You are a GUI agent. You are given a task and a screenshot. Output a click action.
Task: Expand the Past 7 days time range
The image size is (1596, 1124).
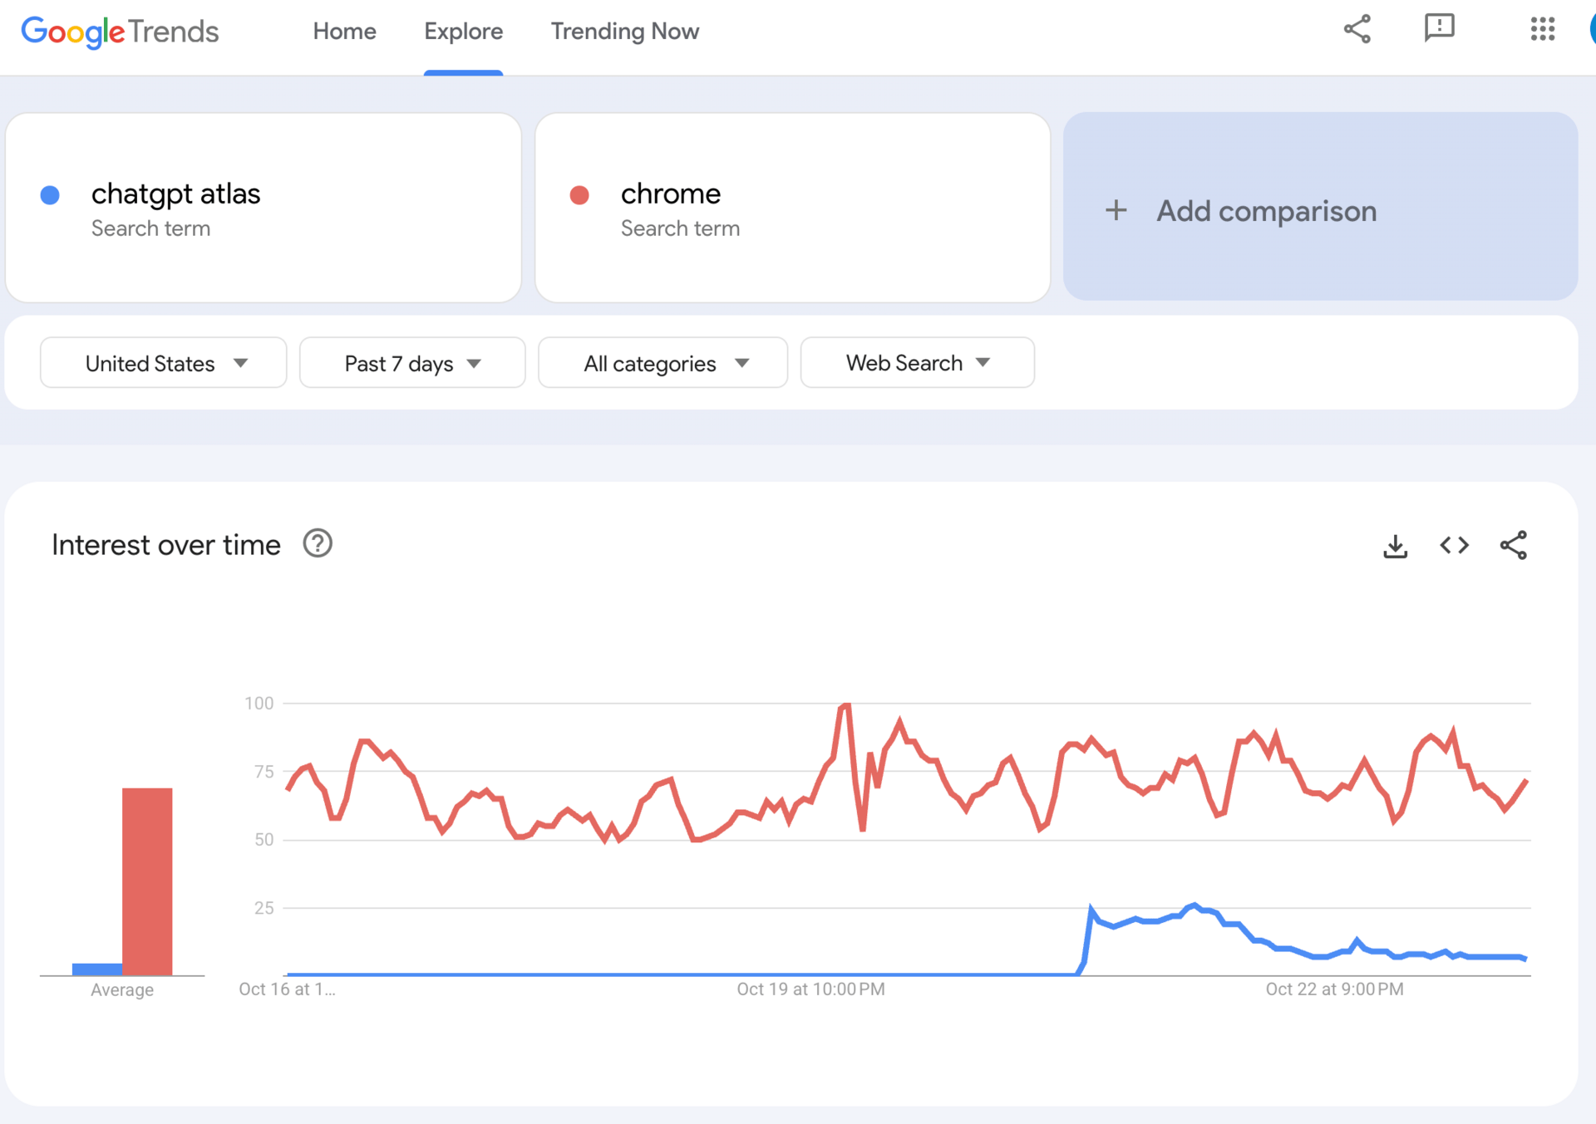412,363
